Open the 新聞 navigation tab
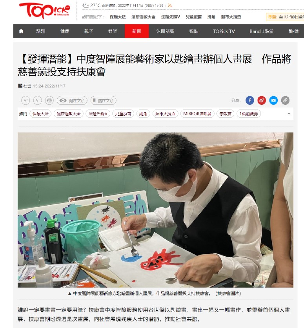 tap(137, 31)
